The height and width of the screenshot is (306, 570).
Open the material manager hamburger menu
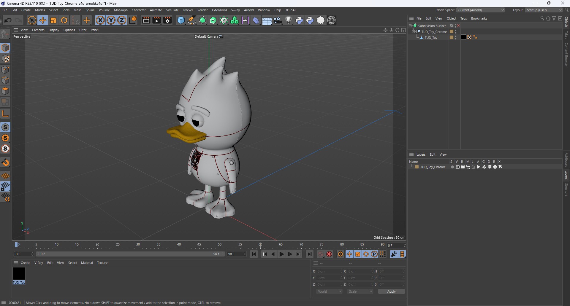(16, 263)
